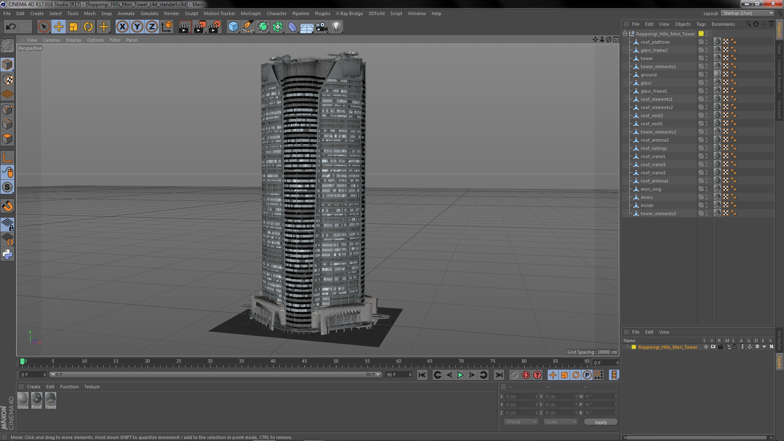Open Object Manager Tags menu
Screen dimensions: 784x441
click(x=701, y=24)
